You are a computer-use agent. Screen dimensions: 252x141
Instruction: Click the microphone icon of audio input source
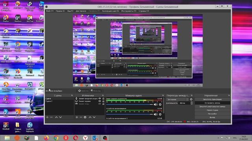coord(76,98)
